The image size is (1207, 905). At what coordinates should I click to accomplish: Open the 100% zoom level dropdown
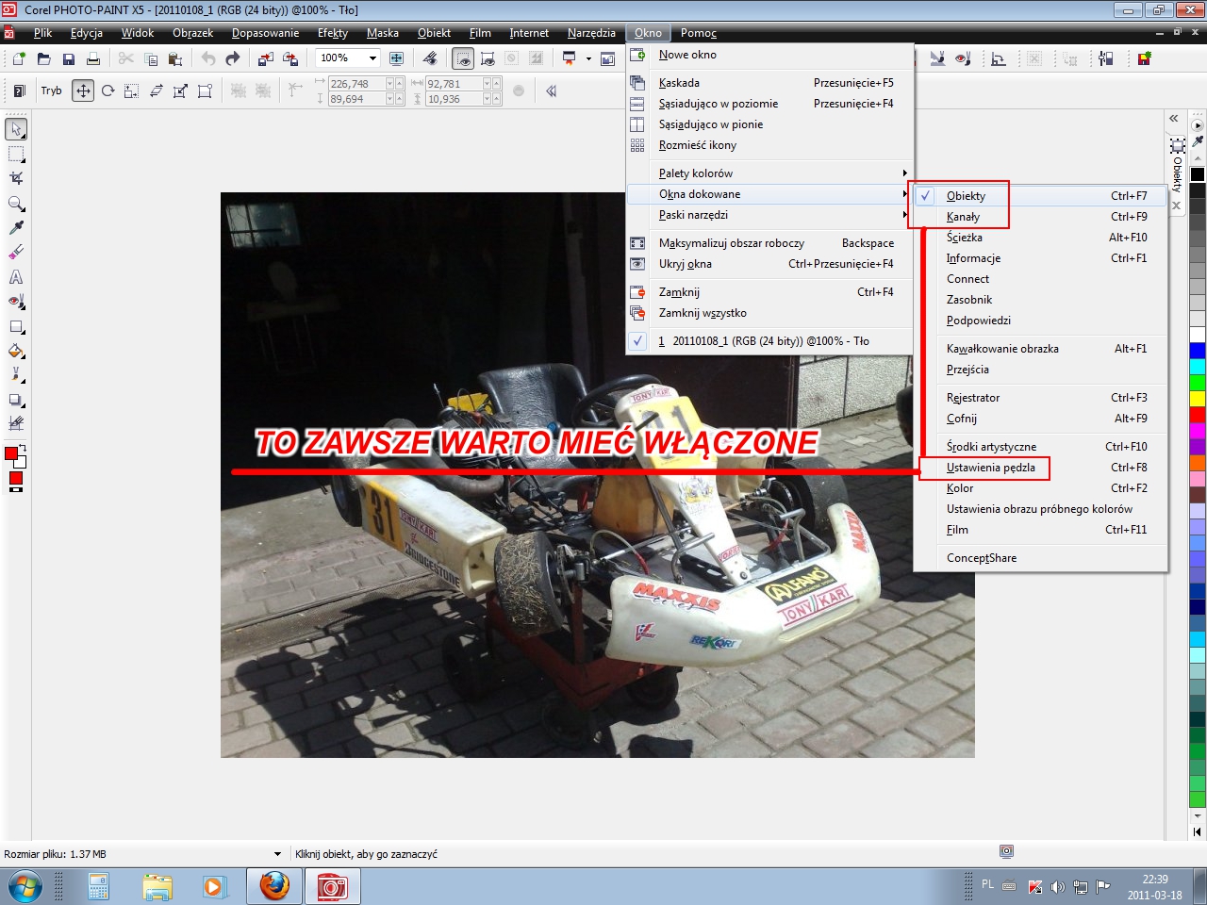click(372, 58)
